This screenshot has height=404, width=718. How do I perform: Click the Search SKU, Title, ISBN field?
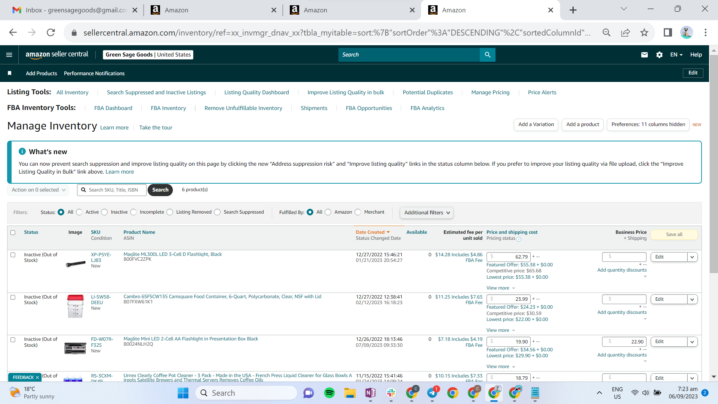(x=112, y=190)
